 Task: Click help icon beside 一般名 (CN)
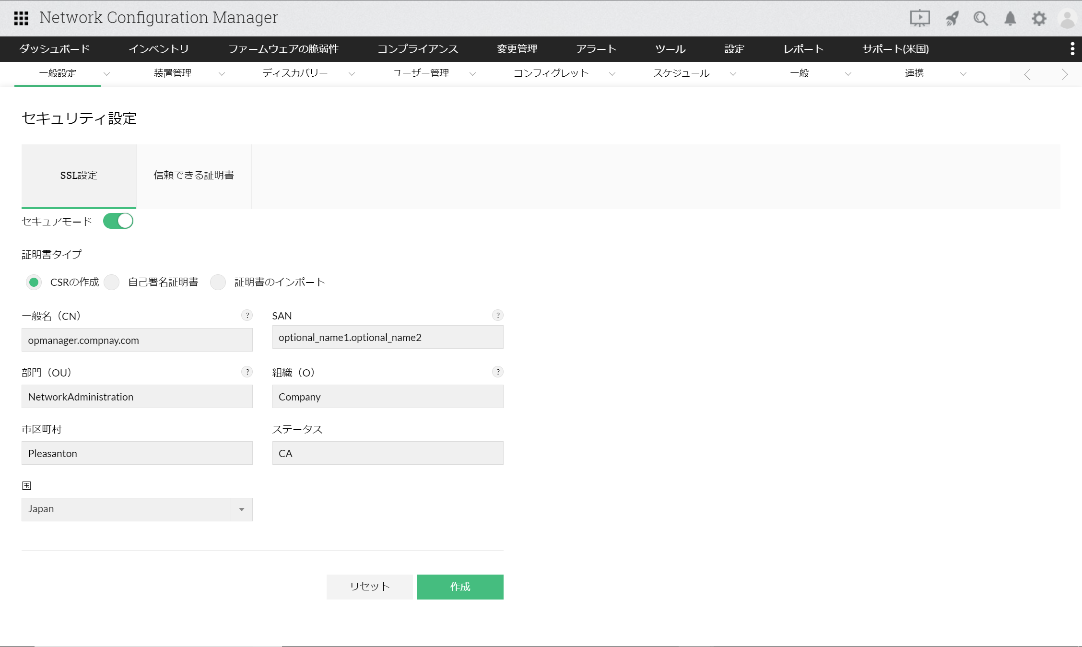(x=247, y=315)
